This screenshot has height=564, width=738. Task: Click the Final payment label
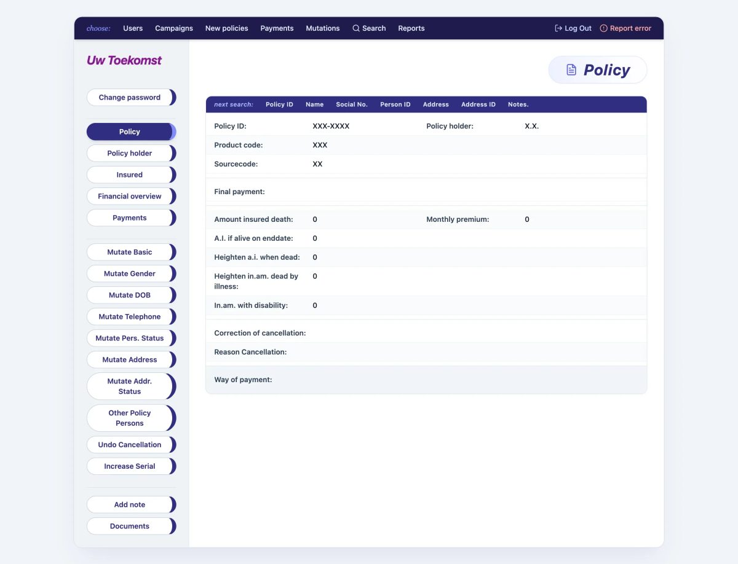[239, 192]
